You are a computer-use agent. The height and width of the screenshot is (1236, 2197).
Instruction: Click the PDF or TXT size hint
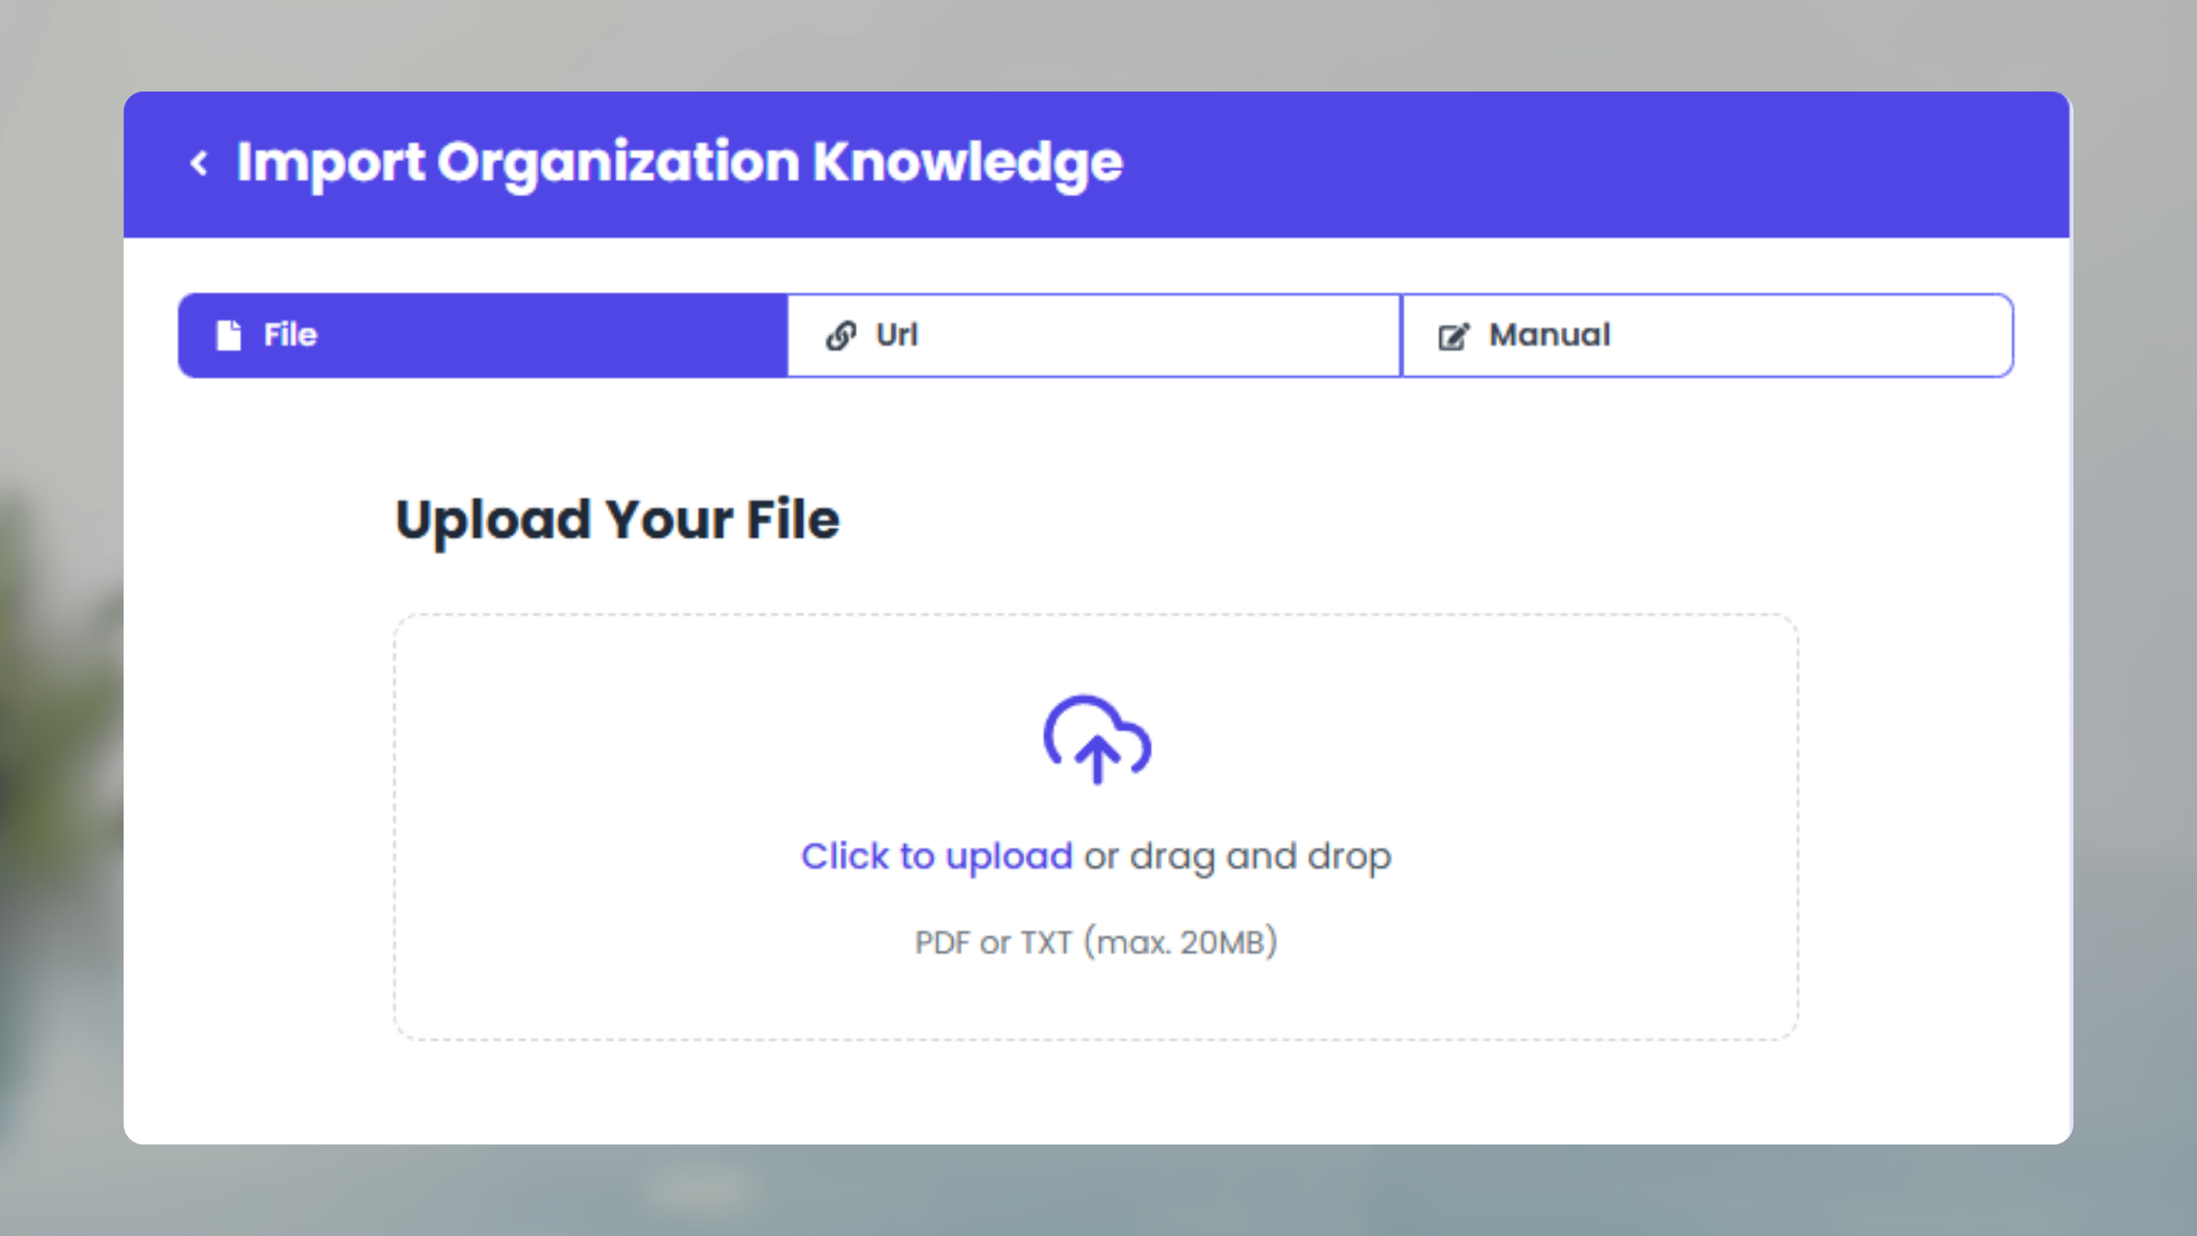(x=1096, y=942)
